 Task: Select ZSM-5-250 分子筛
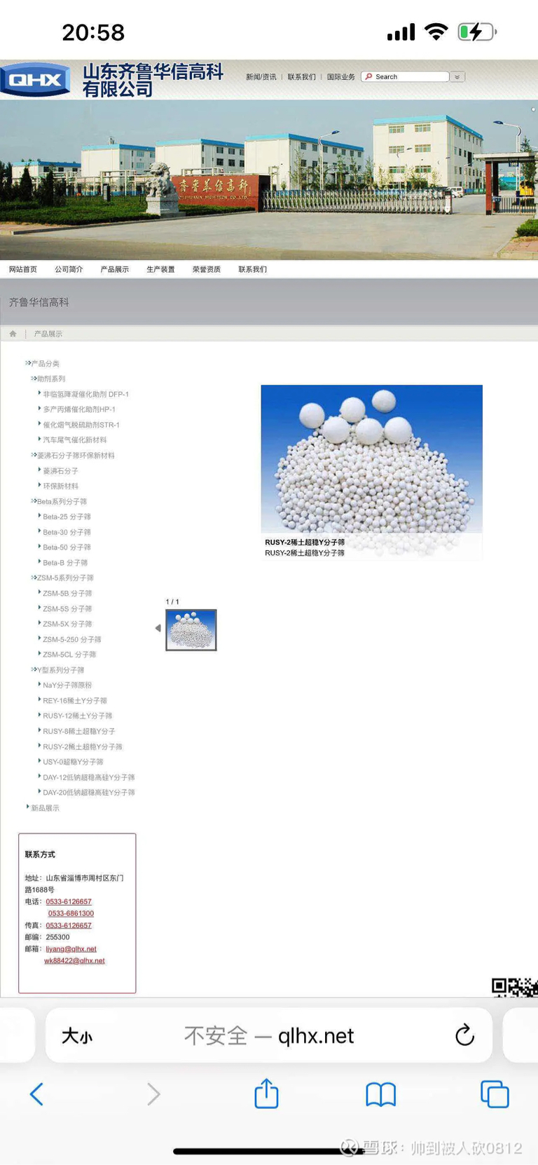point(72,639)
